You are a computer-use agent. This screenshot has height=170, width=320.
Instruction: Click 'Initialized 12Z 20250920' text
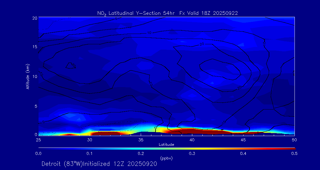[x=120, y=164]
